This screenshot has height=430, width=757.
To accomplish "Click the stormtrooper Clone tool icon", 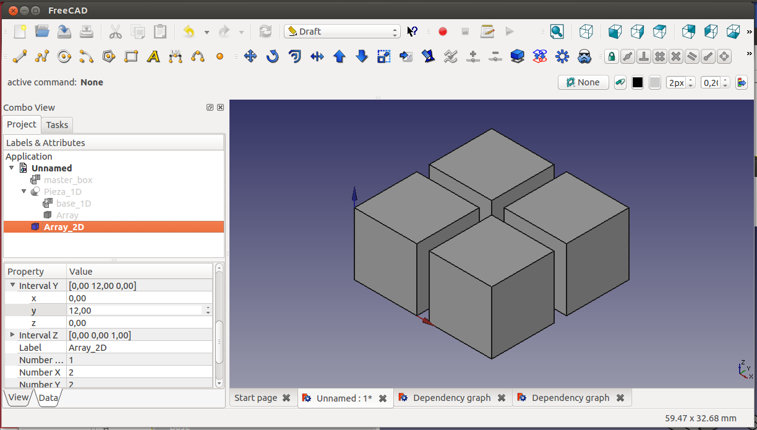I will (584, 57).
